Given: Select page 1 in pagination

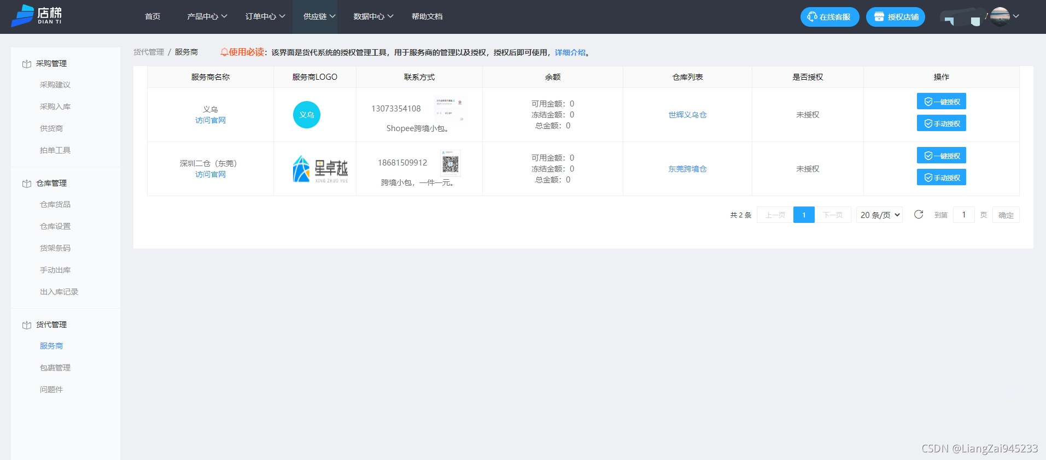Looking at the screenshot, I should point(804,215).
